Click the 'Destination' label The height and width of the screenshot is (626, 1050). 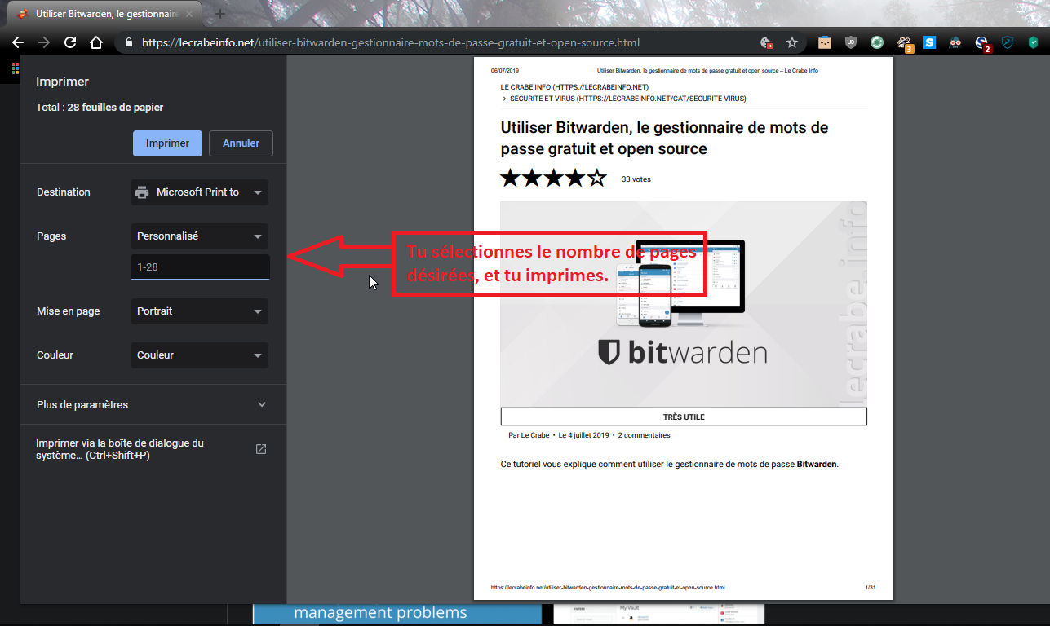coord(64,192)
